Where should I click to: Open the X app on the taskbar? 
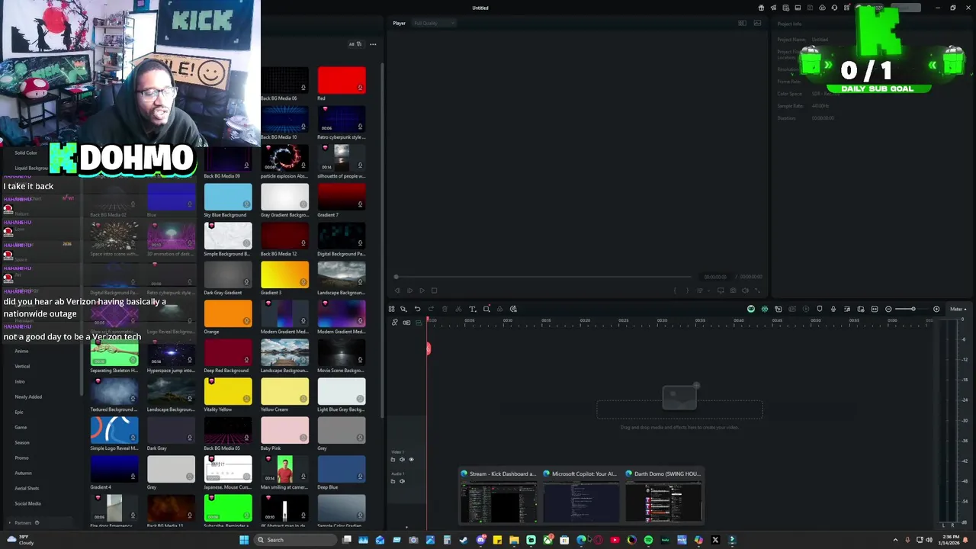click(x=715, y=540)
